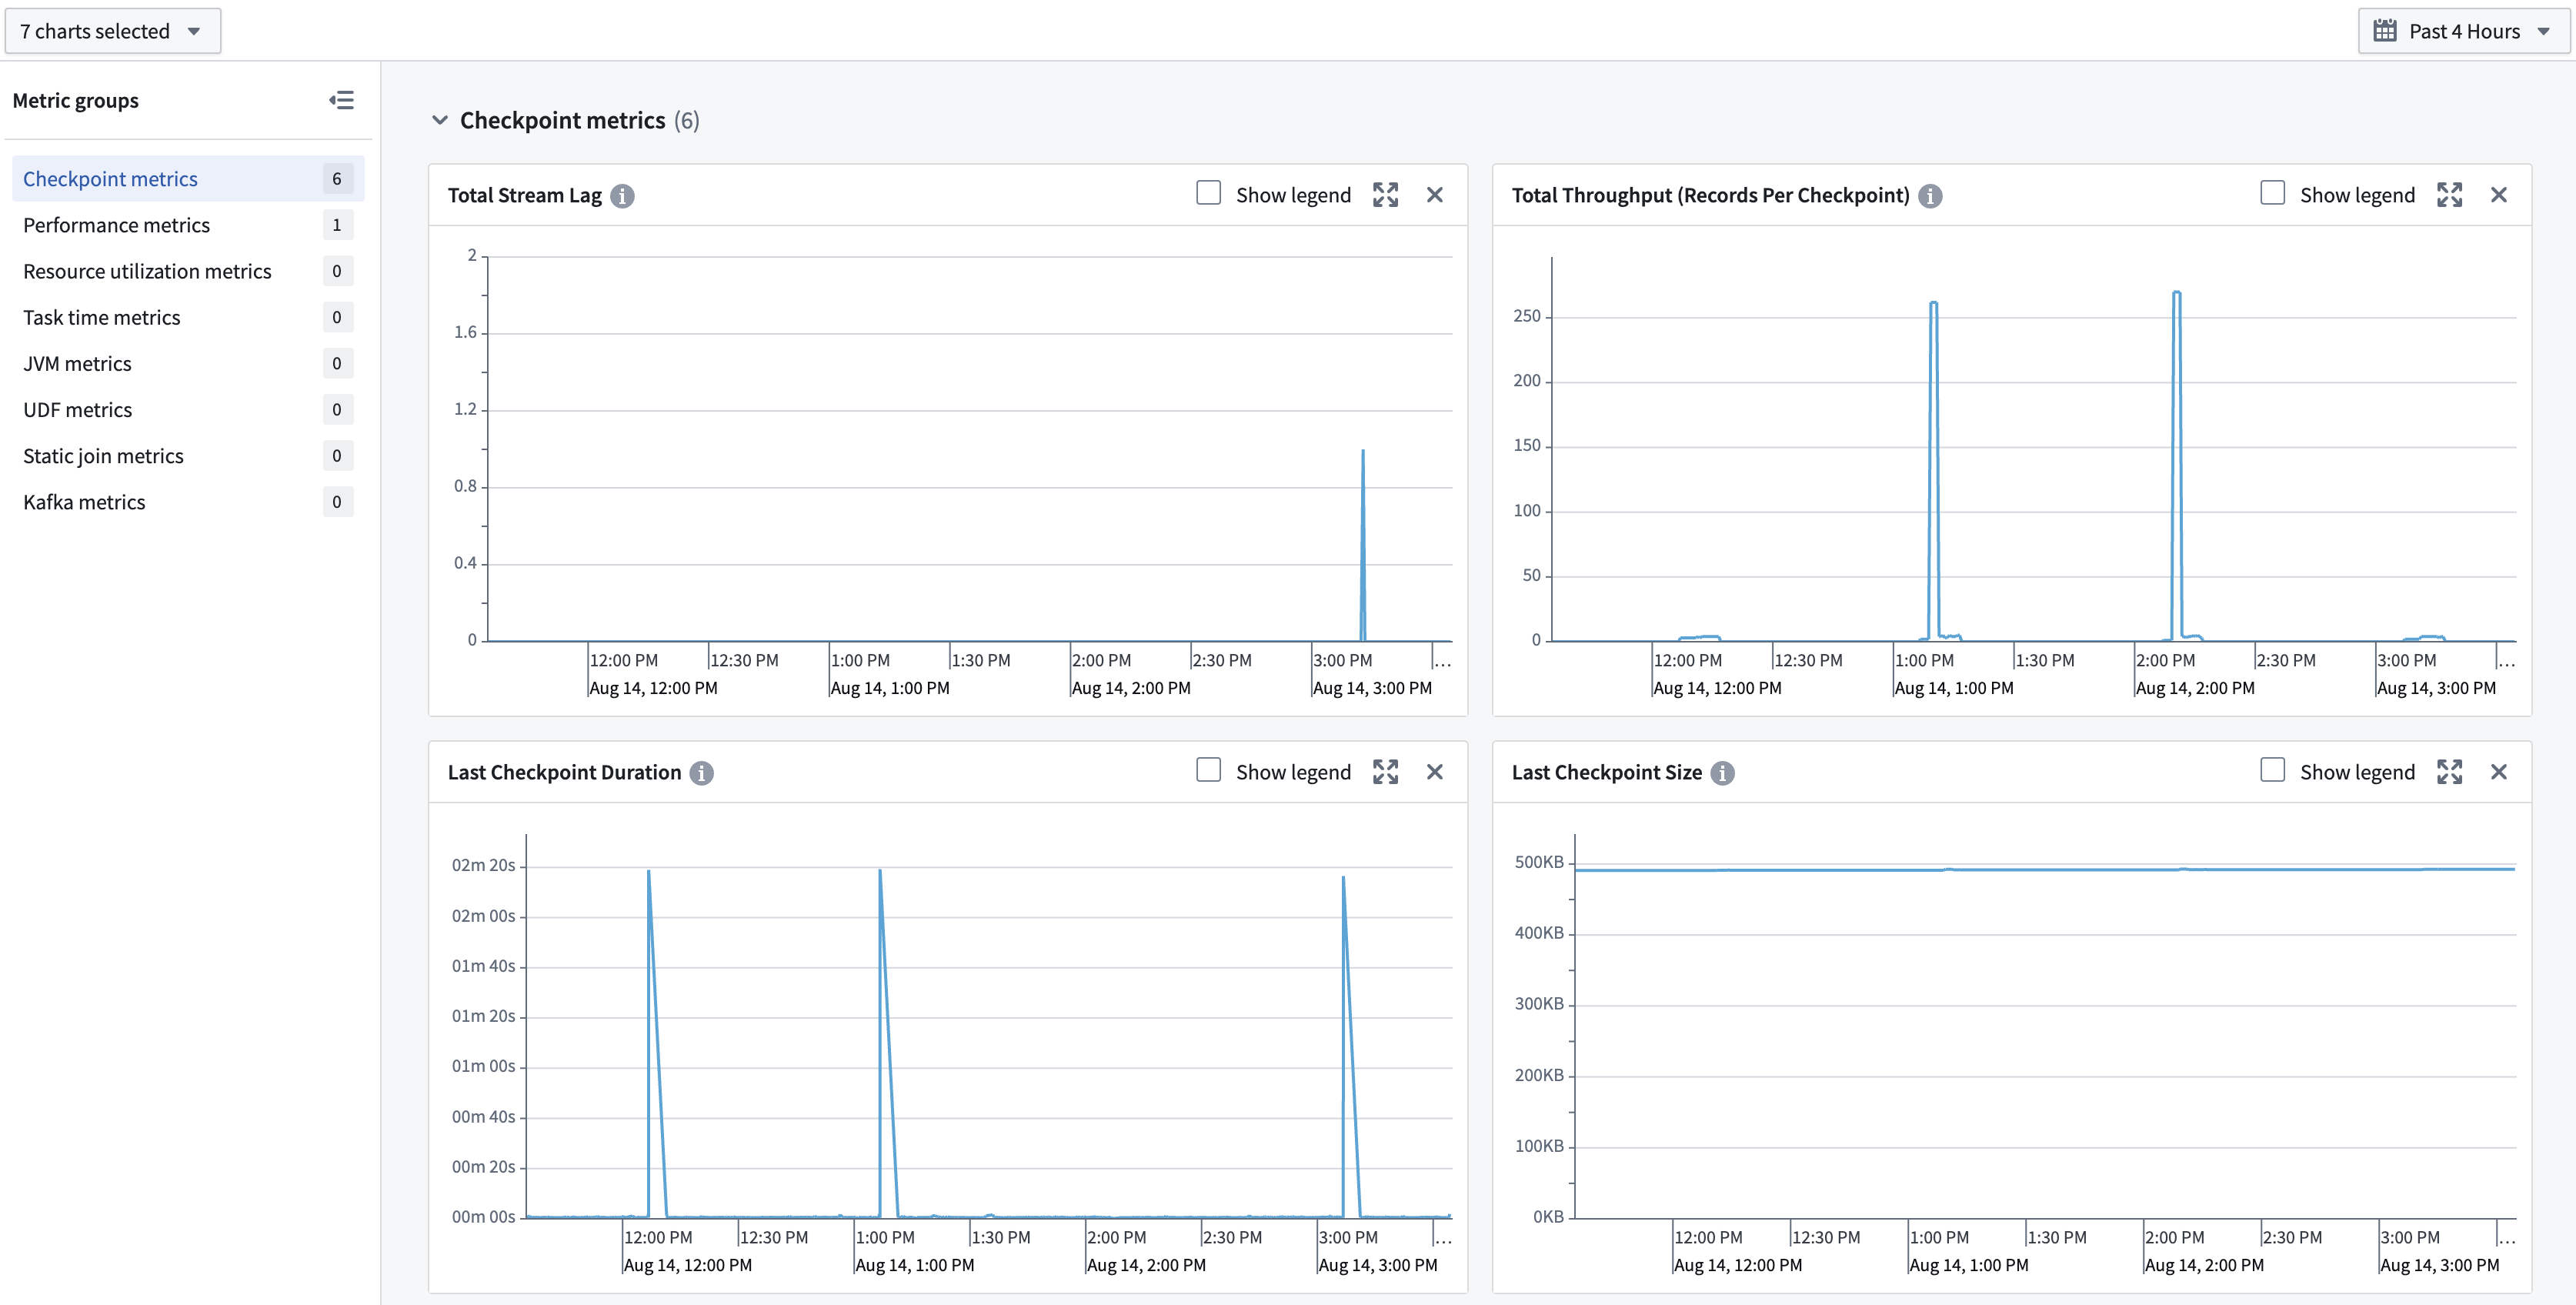This screenshot has height=1305, width=2576.
Task: Click the info icon on Total Throughput chart
Action: (1930, 196)
